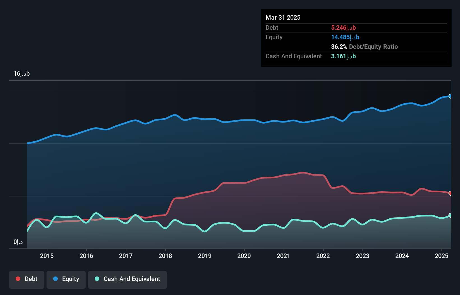The height and width of the screenshot is (295, 460).
Task: Click the 3.161 Cash value in tooltip
Action: point(343,56)
